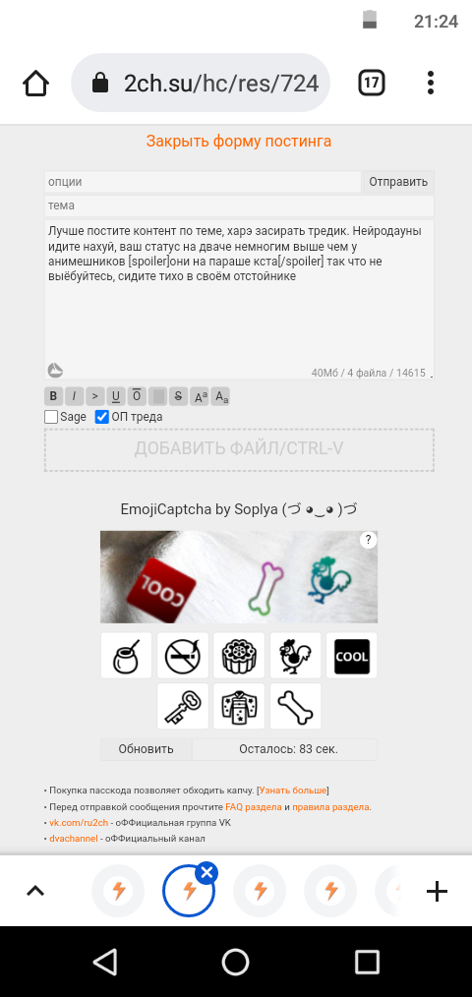
Task: Click the Обновить captcha refresh button
Action: click(147, 749)
